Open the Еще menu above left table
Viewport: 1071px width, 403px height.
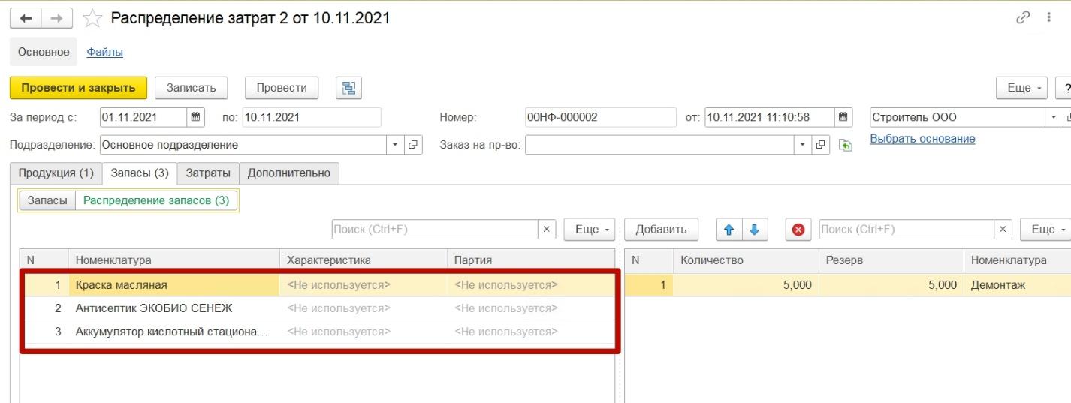590,230
